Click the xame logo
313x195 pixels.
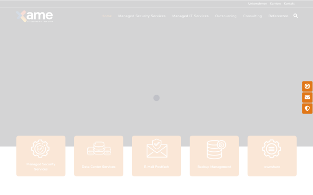tap(34, 16)
